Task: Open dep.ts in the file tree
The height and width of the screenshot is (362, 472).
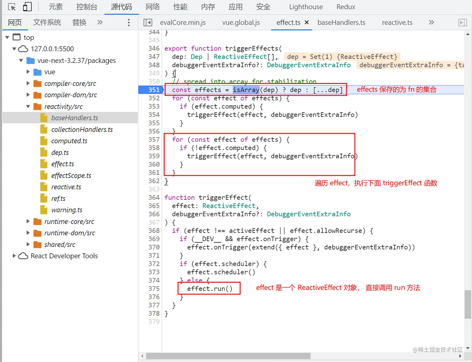Action: 60,152
